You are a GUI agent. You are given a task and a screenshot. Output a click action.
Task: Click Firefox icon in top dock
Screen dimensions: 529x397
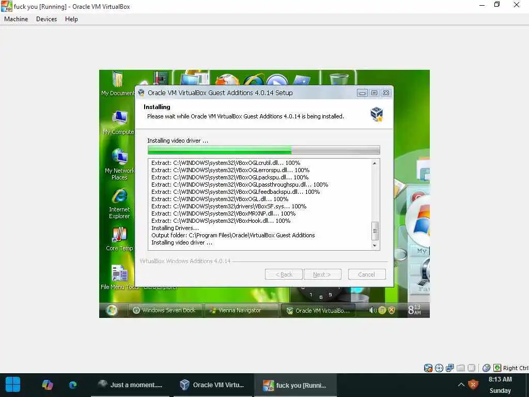pyautogui.click(x=227, y=80)
